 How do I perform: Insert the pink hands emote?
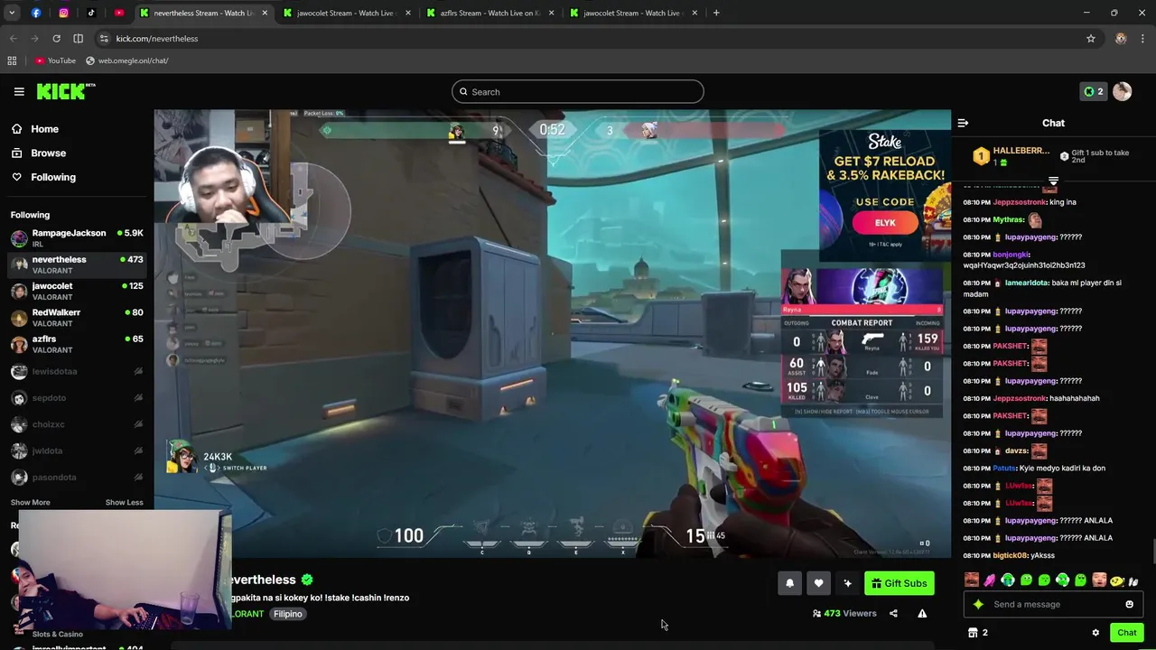tap(990, 580)
